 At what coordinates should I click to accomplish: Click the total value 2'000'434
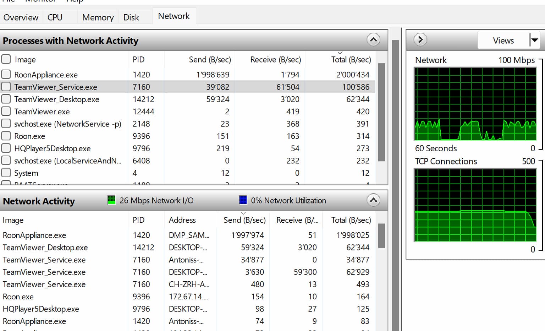pos(353,75)
